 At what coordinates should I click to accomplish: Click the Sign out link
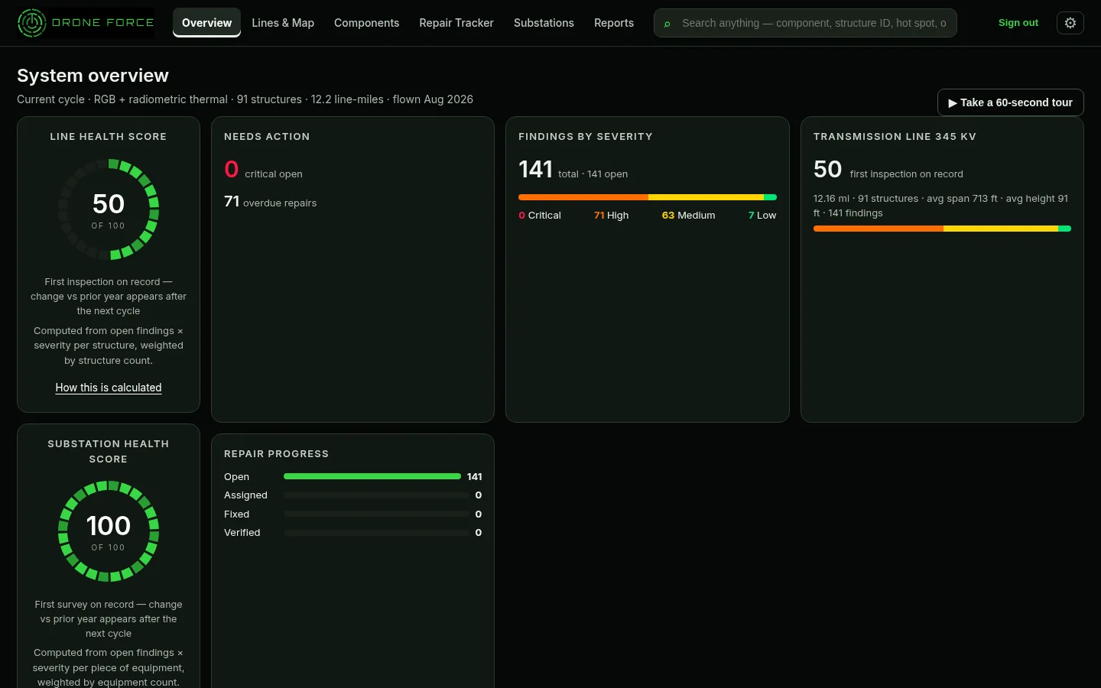coord(1018,23)
